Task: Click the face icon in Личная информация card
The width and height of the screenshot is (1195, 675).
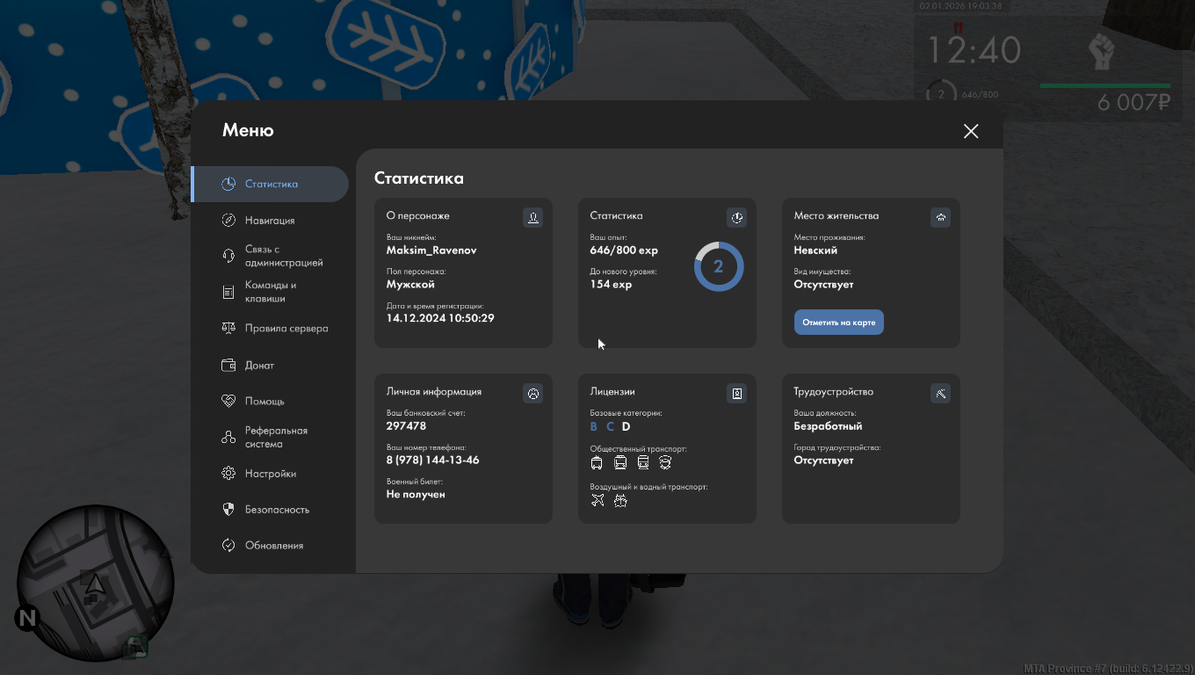Action: click(532, 393)
